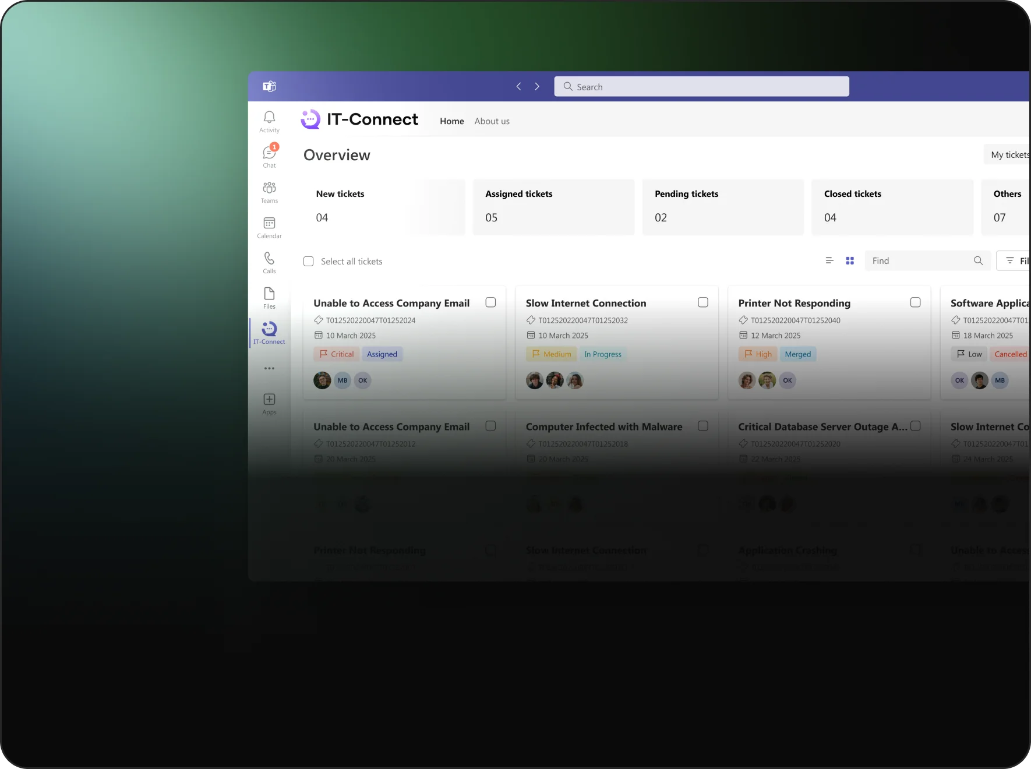Go to Teams in the sidebar

coord(269,192)
